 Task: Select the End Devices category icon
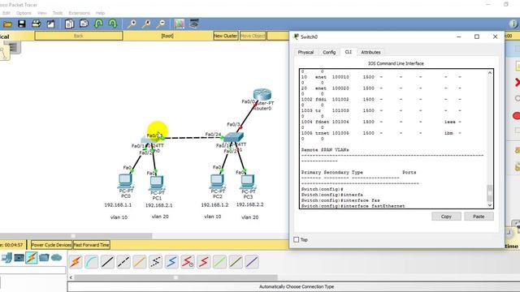pyautogui.click(x=19, y=258)
